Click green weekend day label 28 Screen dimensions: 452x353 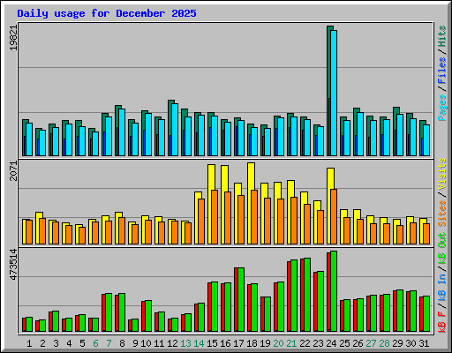pos(384,343)
